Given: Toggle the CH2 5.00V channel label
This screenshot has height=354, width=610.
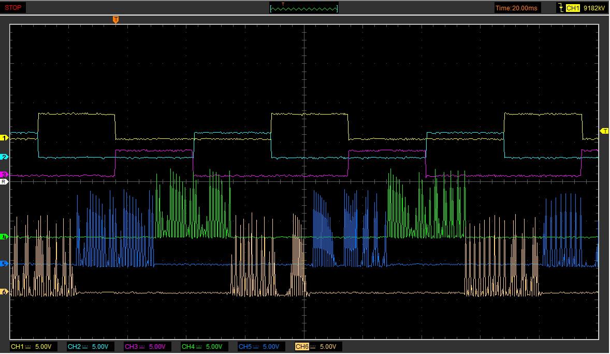Looking at the screenshot, I should (88, 346).
